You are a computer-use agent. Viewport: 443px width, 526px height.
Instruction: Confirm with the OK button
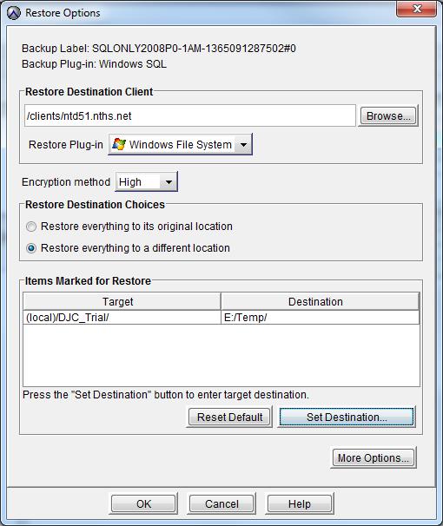[x=143, y=503]
